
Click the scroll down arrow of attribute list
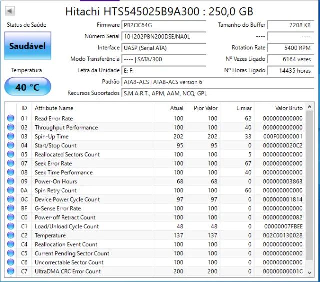pyautogui.click(x=310, y=272)
